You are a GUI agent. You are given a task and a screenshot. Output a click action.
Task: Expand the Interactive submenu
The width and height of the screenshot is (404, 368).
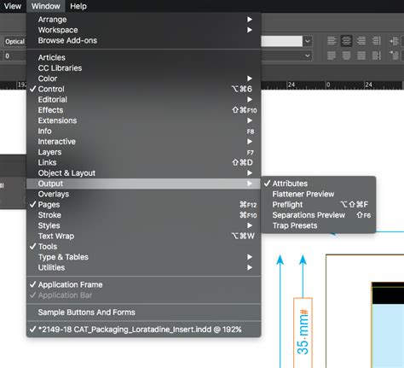coord(144,142)
